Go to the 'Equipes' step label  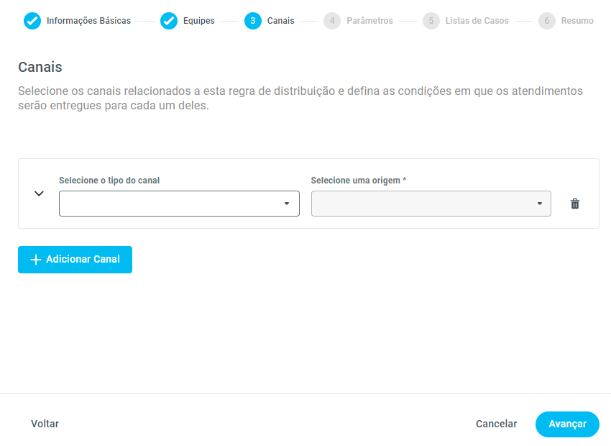[198, 21]
